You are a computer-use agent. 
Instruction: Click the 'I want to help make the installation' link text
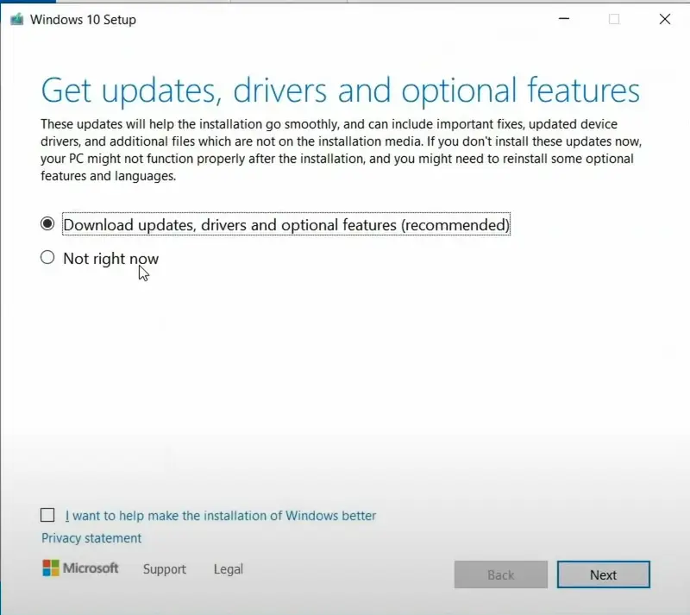221,516
